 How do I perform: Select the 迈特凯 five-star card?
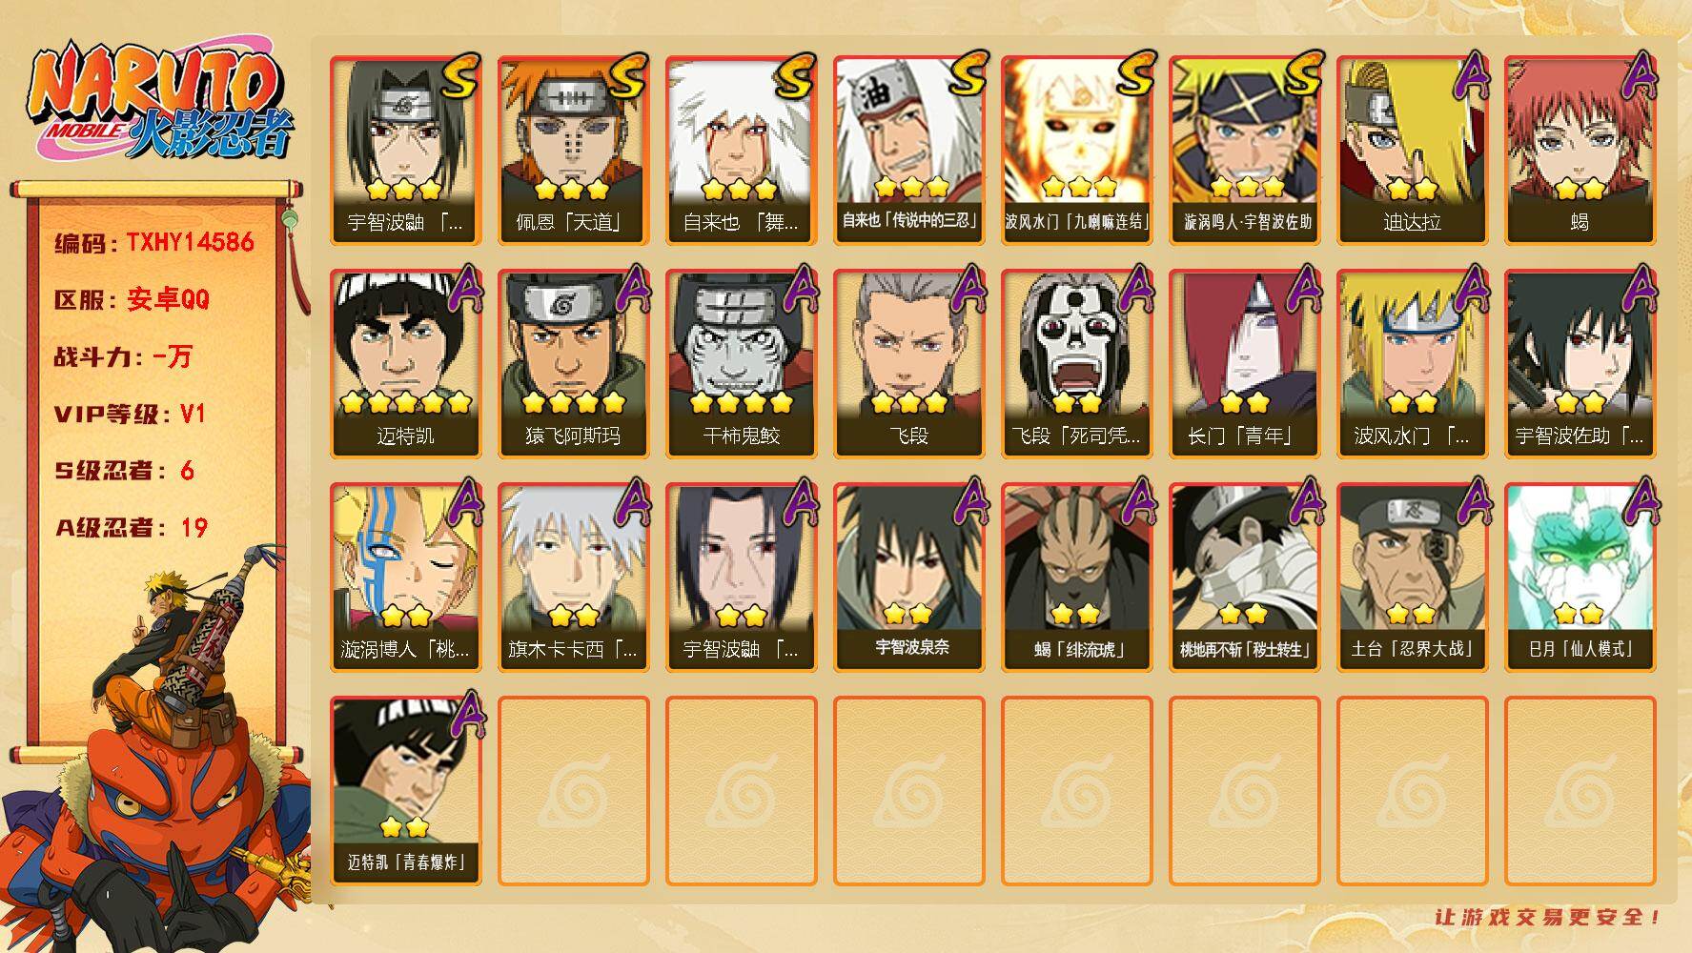405,364
